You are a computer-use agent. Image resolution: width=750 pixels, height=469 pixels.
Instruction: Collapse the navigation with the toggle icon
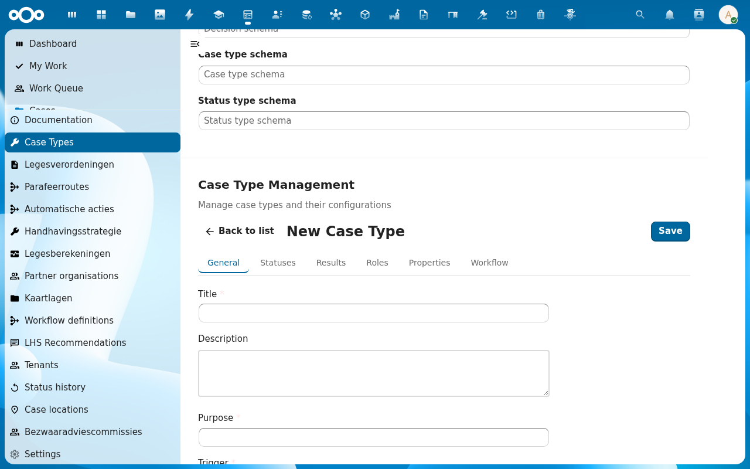tap(195, 44)
